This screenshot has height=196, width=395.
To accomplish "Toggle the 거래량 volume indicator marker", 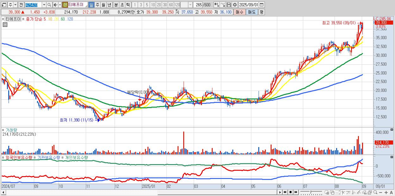I will (x=4, y=130).
